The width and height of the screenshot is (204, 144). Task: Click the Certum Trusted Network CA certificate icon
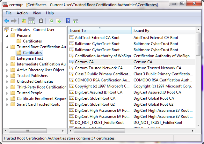tap(71, 68)
